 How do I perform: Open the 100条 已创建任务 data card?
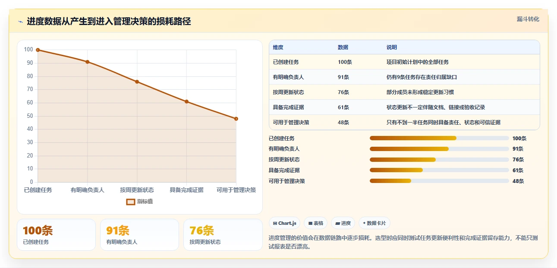56,235
